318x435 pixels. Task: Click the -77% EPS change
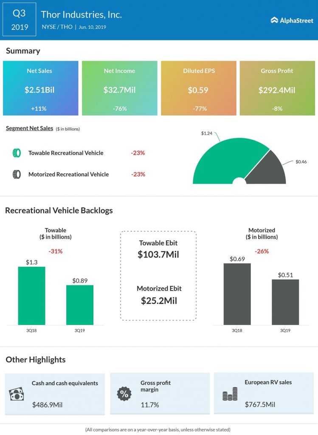click(x=200, y=108)
